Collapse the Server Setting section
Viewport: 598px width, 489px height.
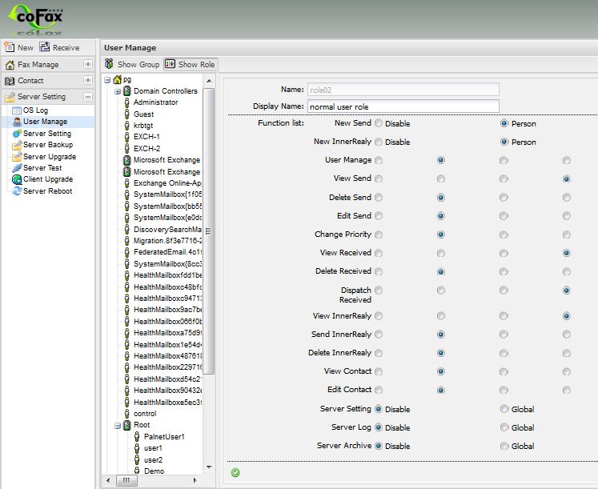[88, 97]
